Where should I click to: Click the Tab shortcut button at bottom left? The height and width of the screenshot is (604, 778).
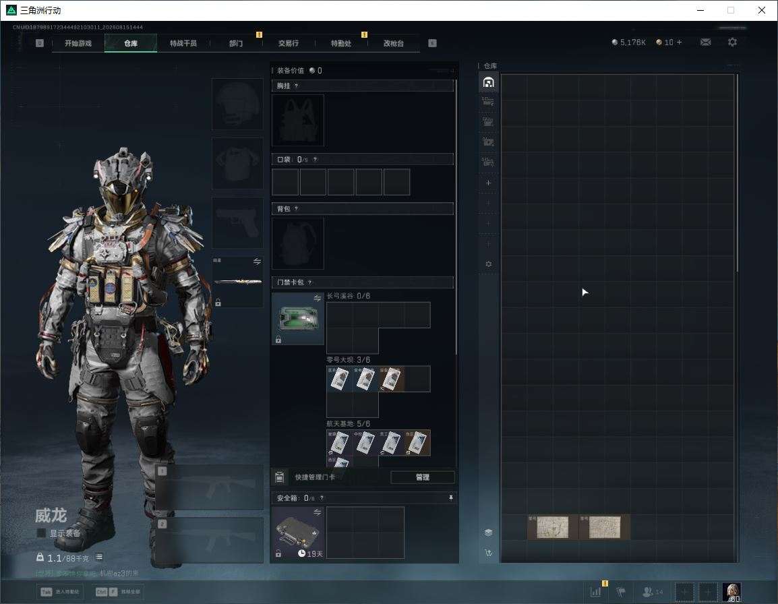point(61,592)
